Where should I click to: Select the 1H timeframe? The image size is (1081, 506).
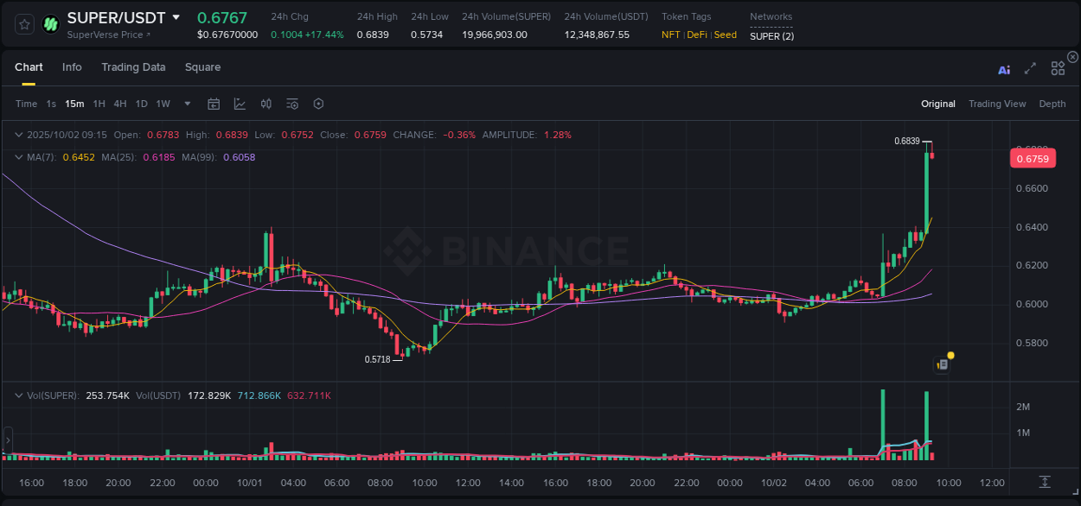98,104
